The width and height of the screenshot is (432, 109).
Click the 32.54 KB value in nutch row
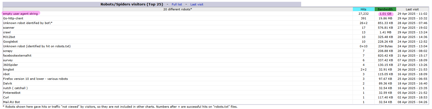point(385,88)
